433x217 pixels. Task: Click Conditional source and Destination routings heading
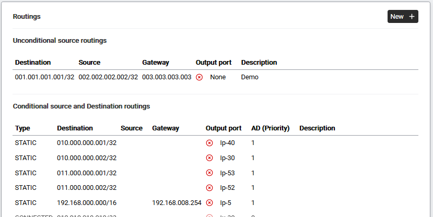point(81,106)
